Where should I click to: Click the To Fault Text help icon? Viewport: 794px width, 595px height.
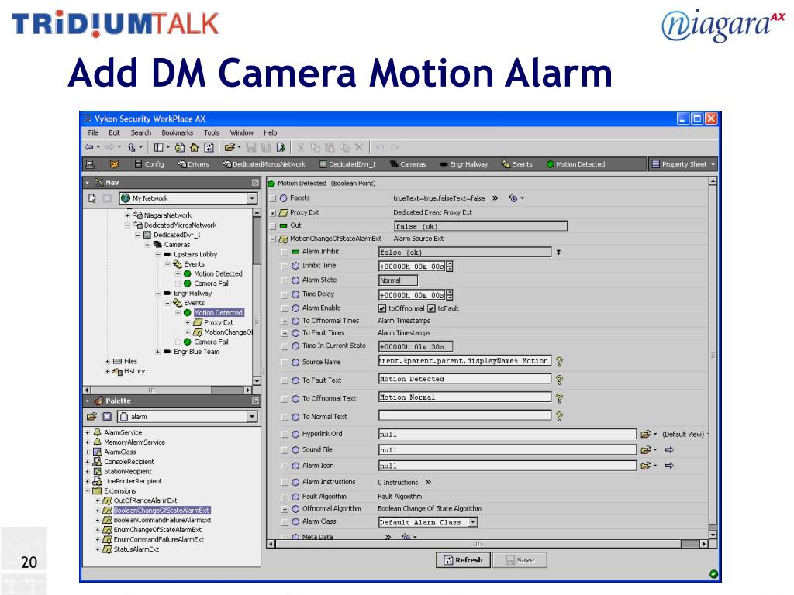(x=559, y=380)
